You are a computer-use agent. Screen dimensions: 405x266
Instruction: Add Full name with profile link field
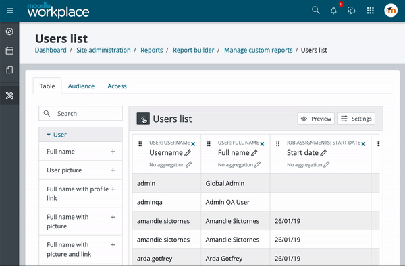[x=113, y=189]
